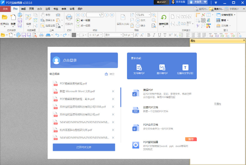The image size is (246, 165).
Task: Expand the dropdown arrow under Rotate View
Action: [163, 27]
